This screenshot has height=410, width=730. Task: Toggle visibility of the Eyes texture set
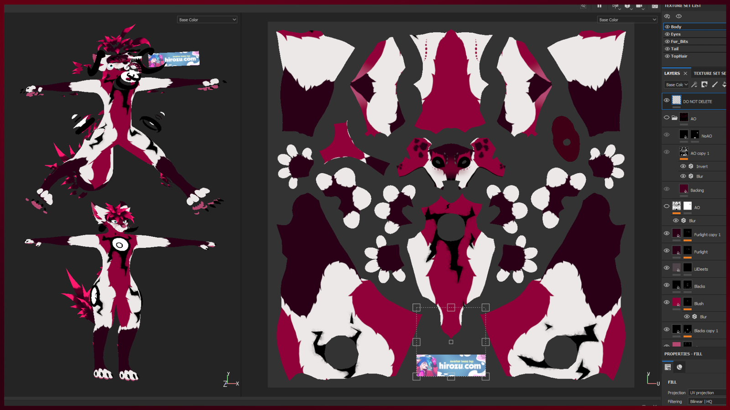point(667,34)
